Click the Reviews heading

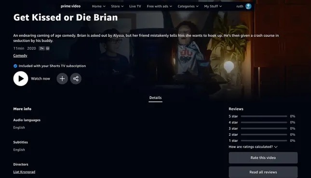pyautogui.click(x=236, y=109)
